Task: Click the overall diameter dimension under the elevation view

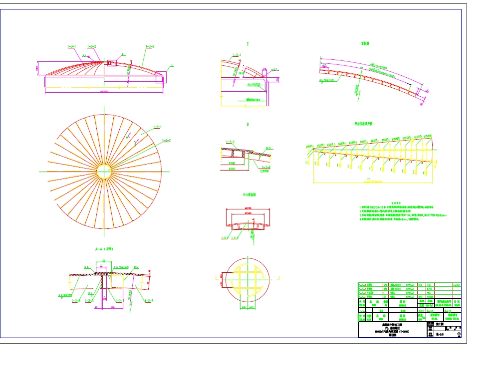Action: coord(104,92)
